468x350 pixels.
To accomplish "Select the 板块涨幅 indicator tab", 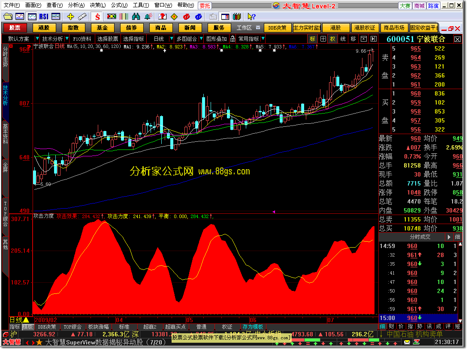I will click(x=99, y=327).
